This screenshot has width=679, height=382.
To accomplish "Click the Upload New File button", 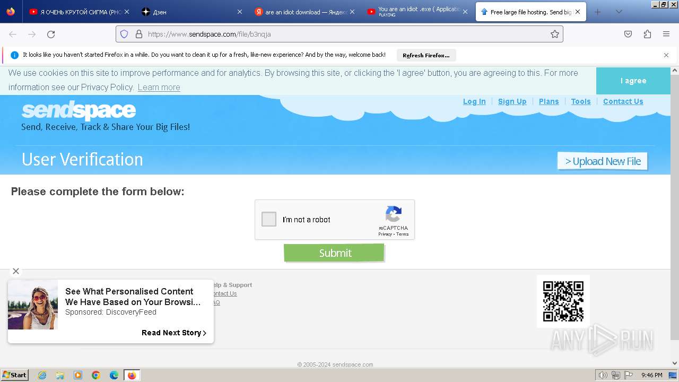I will point(603,161).
